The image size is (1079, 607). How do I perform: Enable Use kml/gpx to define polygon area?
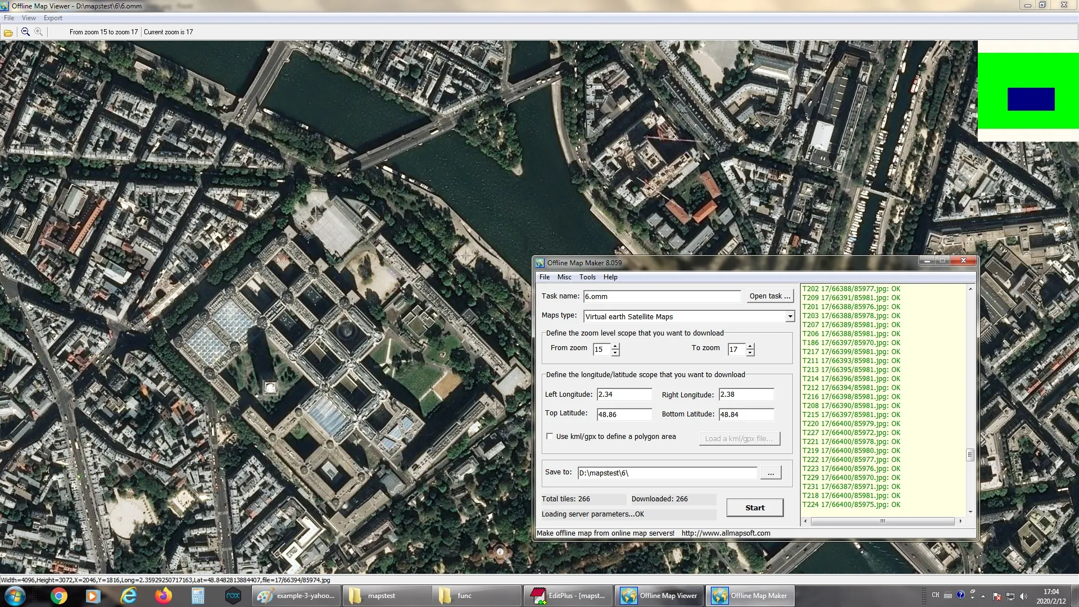(550, 437)
